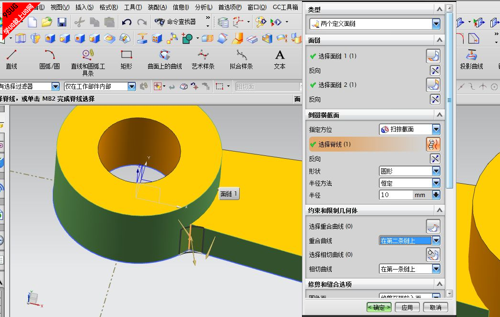Collapse the 约束和限制几何体 section
This screenshot has width=500, height=317.
[x=440, y=210]
